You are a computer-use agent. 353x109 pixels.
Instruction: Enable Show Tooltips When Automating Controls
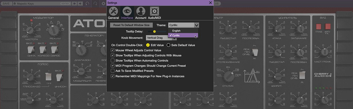[113, 61]
